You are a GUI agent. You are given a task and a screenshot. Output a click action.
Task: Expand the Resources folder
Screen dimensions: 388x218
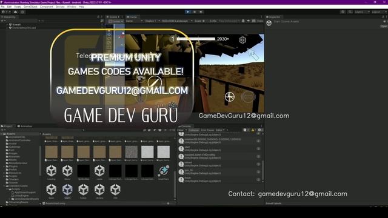click(4, 173)
